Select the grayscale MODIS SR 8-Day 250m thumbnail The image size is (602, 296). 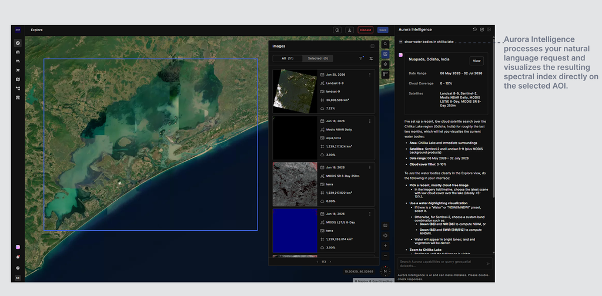pos(295,184)
